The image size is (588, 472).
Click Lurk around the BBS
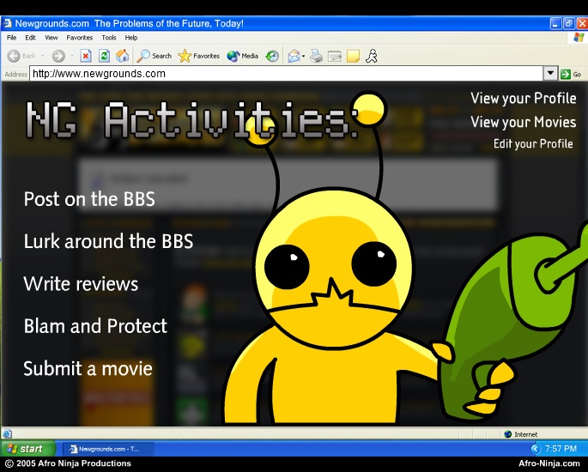[108, 241]
